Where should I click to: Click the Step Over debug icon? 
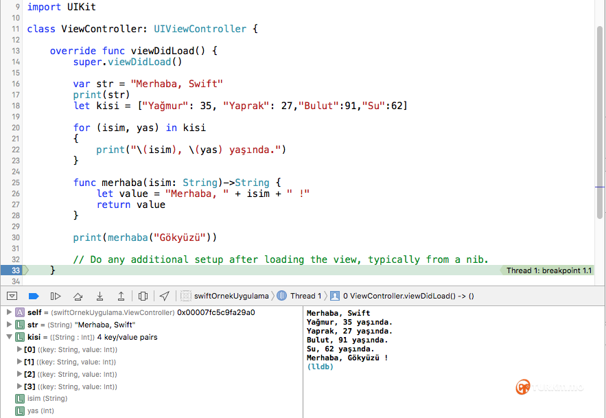coord(78,296)
